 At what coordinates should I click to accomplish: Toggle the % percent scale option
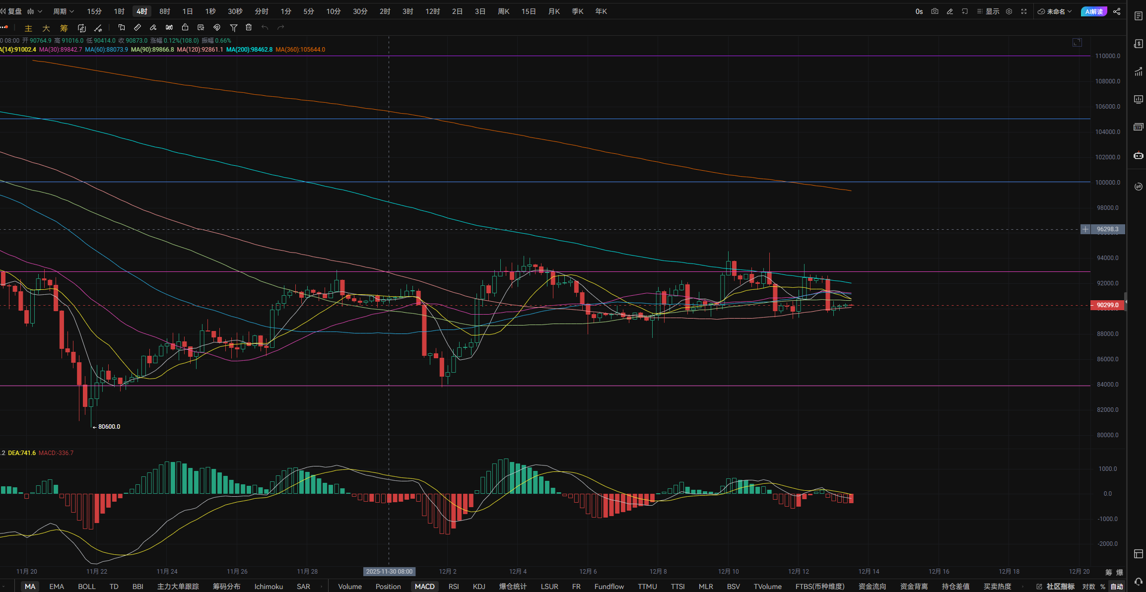coord(1103,587)
